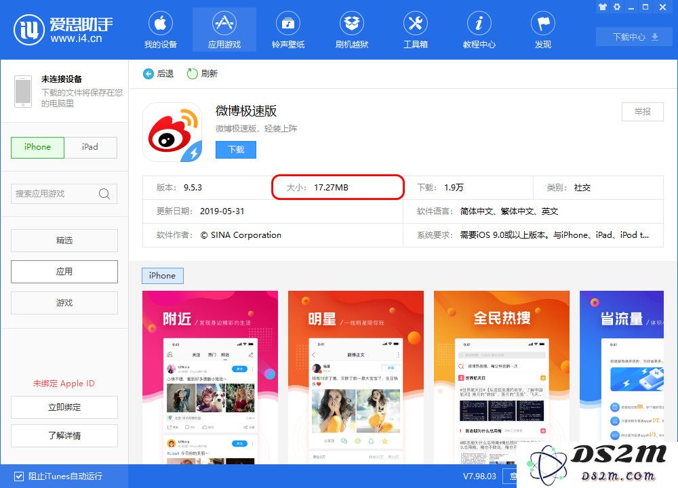678x488 pixels.
Task: Click 了解详情 button
Action: [x=64, y=436]
